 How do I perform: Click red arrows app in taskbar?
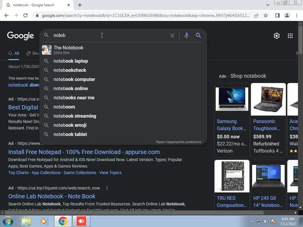tap(81, 221)
